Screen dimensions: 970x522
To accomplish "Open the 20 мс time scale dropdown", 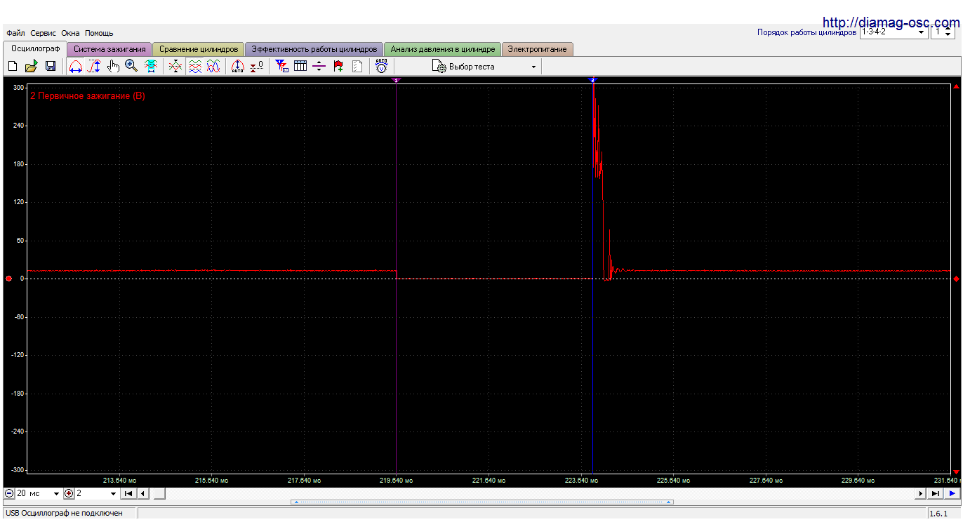I will coord(39,493).
